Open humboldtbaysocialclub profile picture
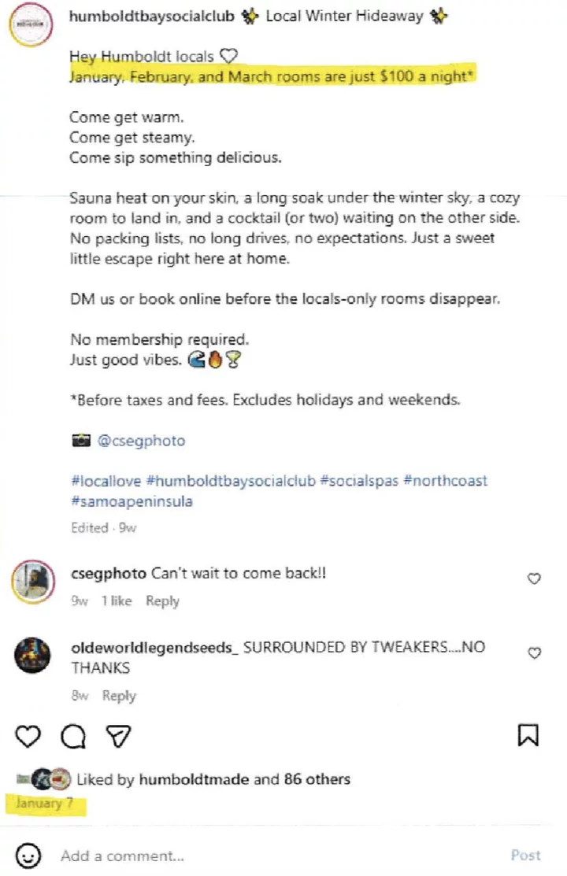 (x=32, y=26)
